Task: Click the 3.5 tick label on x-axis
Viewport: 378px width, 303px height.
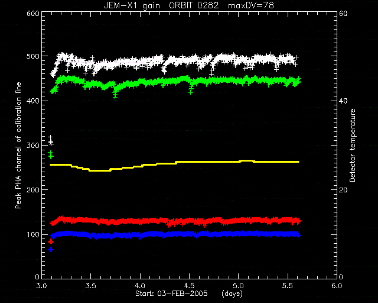Action: coord(90,286)
